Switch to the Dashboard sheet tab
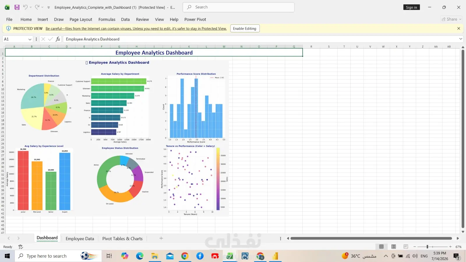Image resolution: width=466 pixels, height=262 pixels. point(47,238)
